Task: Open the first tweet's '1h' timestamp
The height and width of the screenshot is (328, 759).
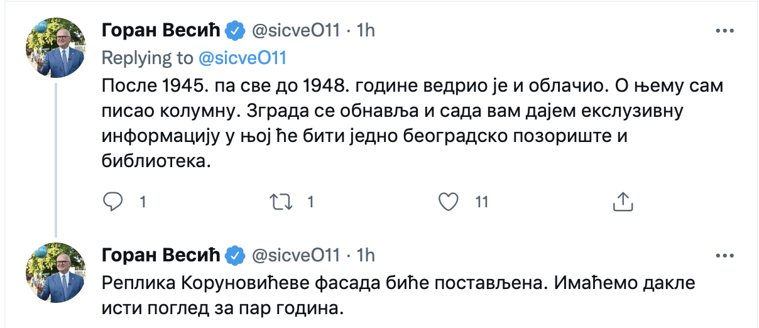Action: 365,30
